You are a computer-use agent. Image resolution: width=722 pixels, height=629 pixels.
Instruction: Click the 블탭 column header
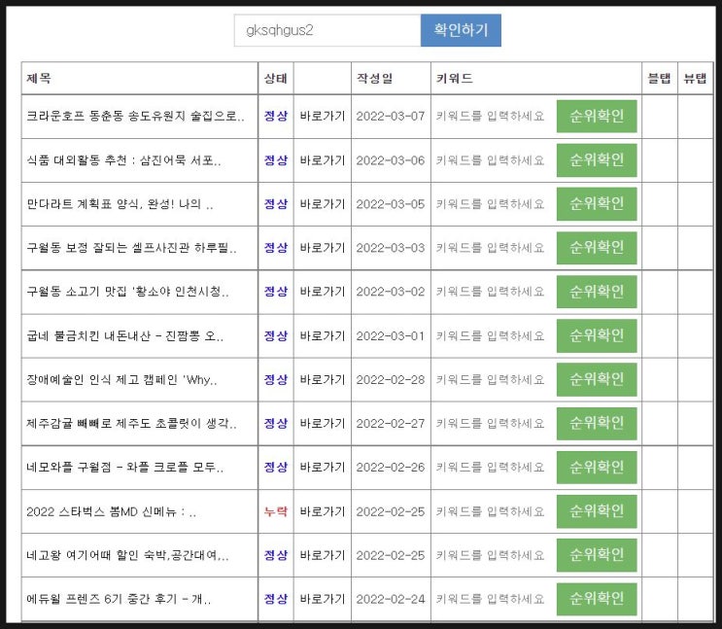click(660, 79)
